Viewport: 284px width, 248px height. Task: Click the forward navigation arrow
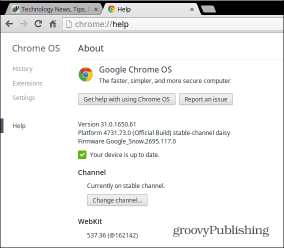[x=23, y=23]
